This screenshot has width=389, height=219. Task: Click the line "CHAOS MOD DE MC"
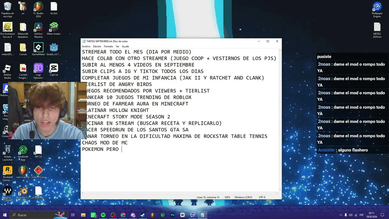click(105, 143)
